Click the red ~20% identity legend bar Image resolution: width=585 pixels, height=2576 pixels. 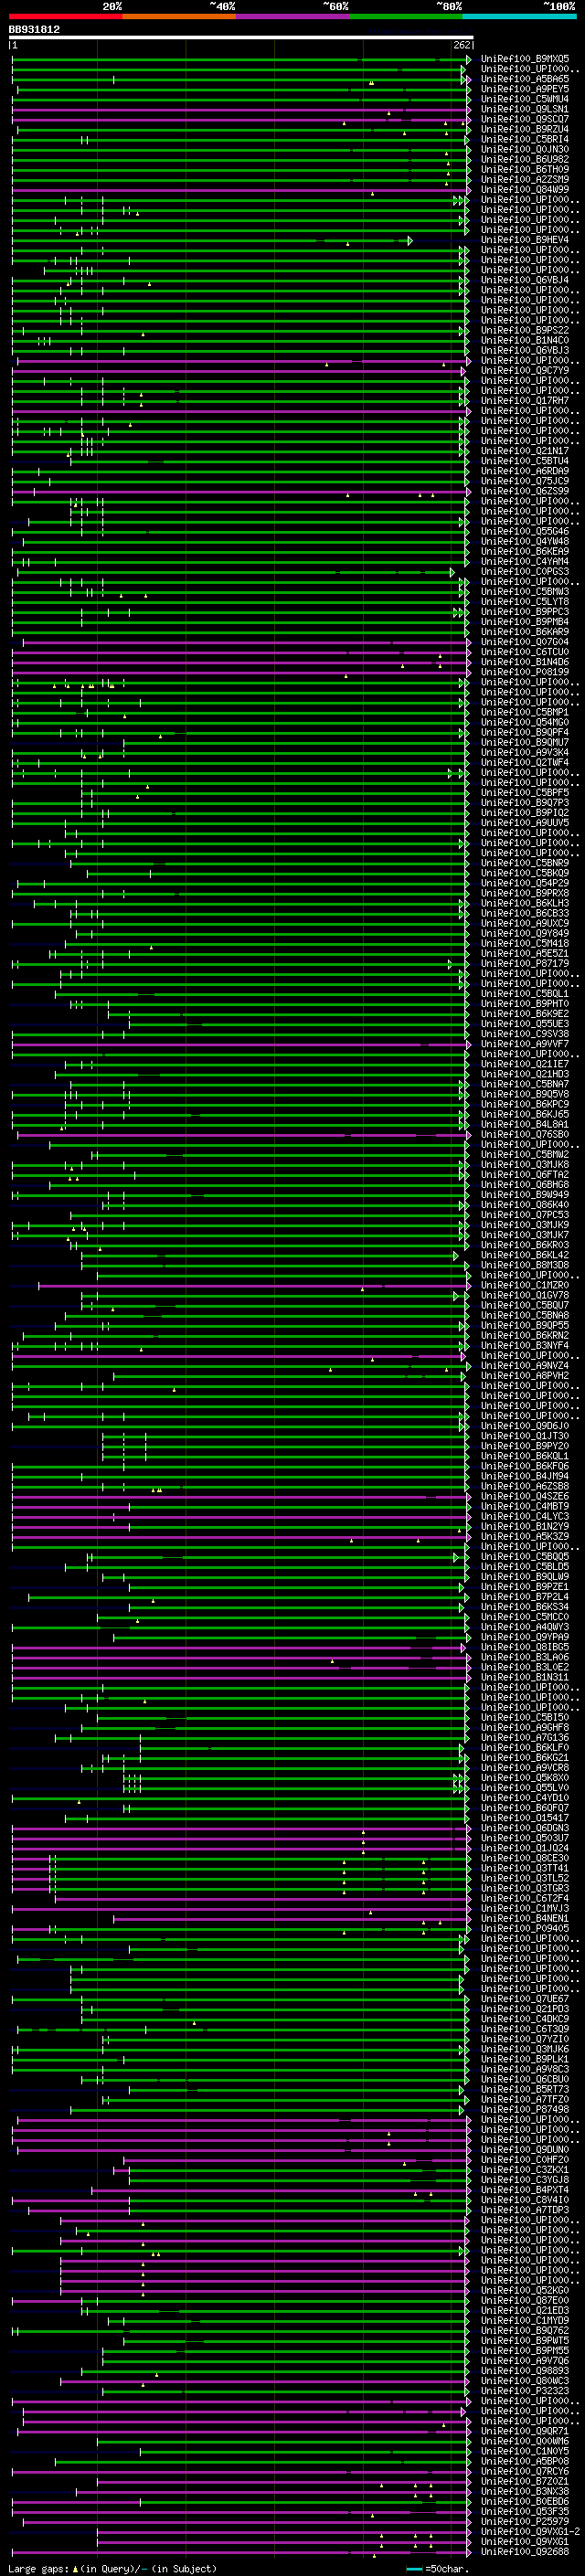(66, 16)
